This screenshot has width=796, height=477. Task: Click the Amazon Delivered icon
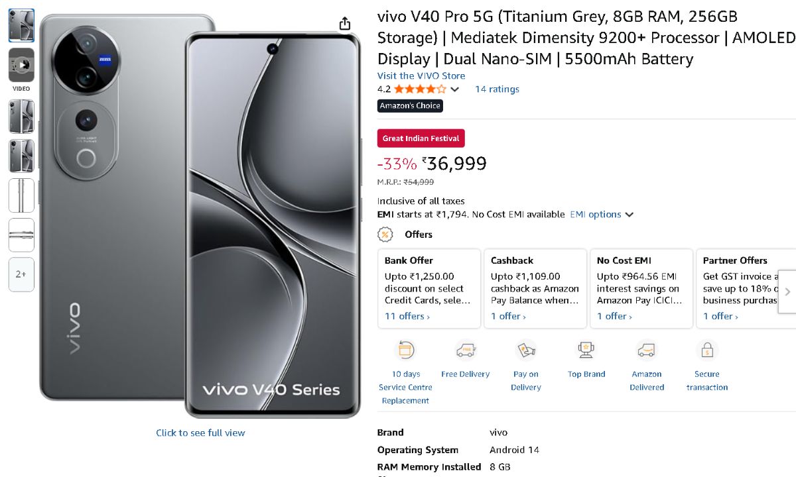tap(647, 350)
